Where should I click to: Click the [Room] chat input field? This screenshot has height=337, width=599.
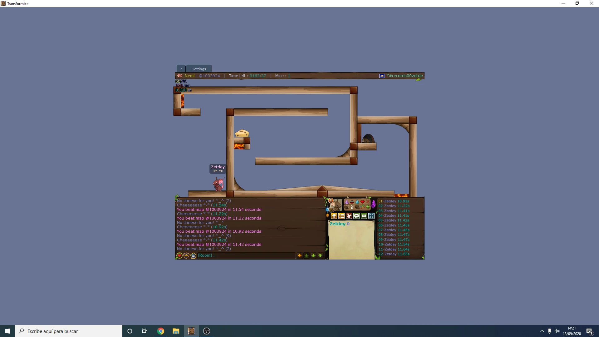pos(247,255)
